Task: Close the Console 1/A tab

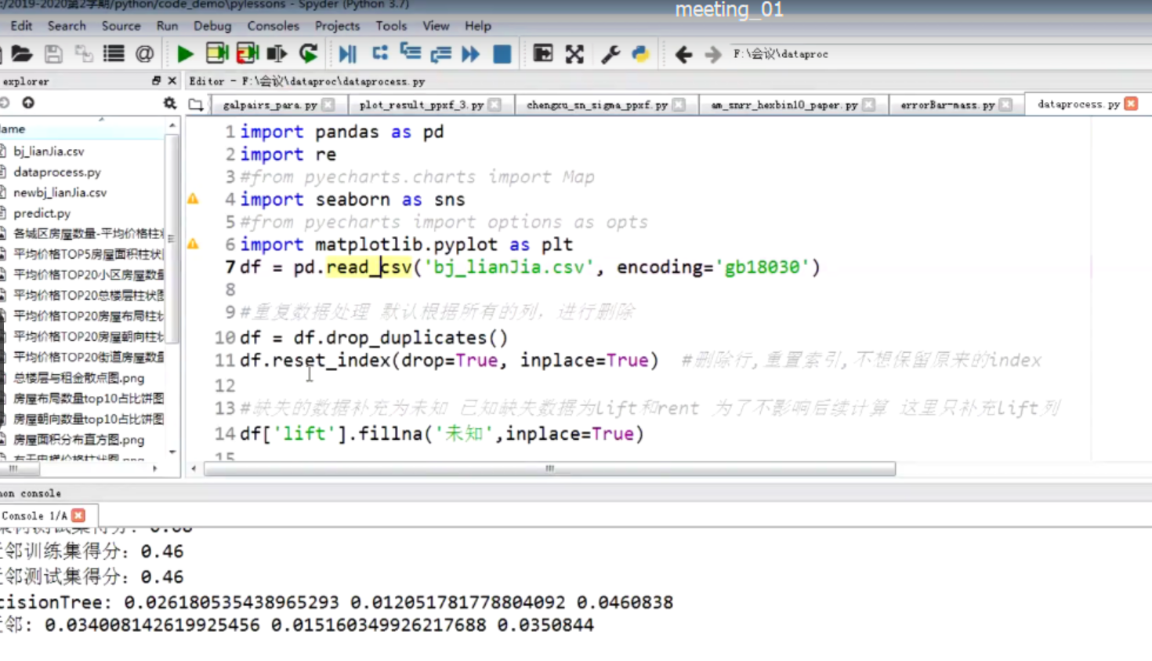Action: pyautogui.click(x=78, y=515)
